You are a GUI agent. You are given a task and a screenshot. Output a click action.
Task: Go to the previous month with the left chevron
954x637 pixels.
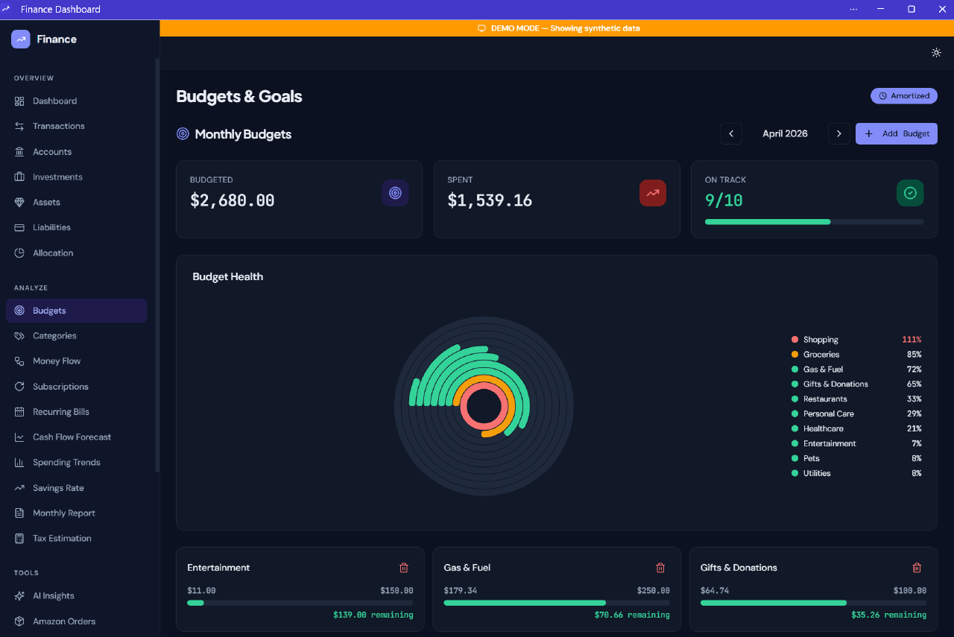[x=730, y=133]
